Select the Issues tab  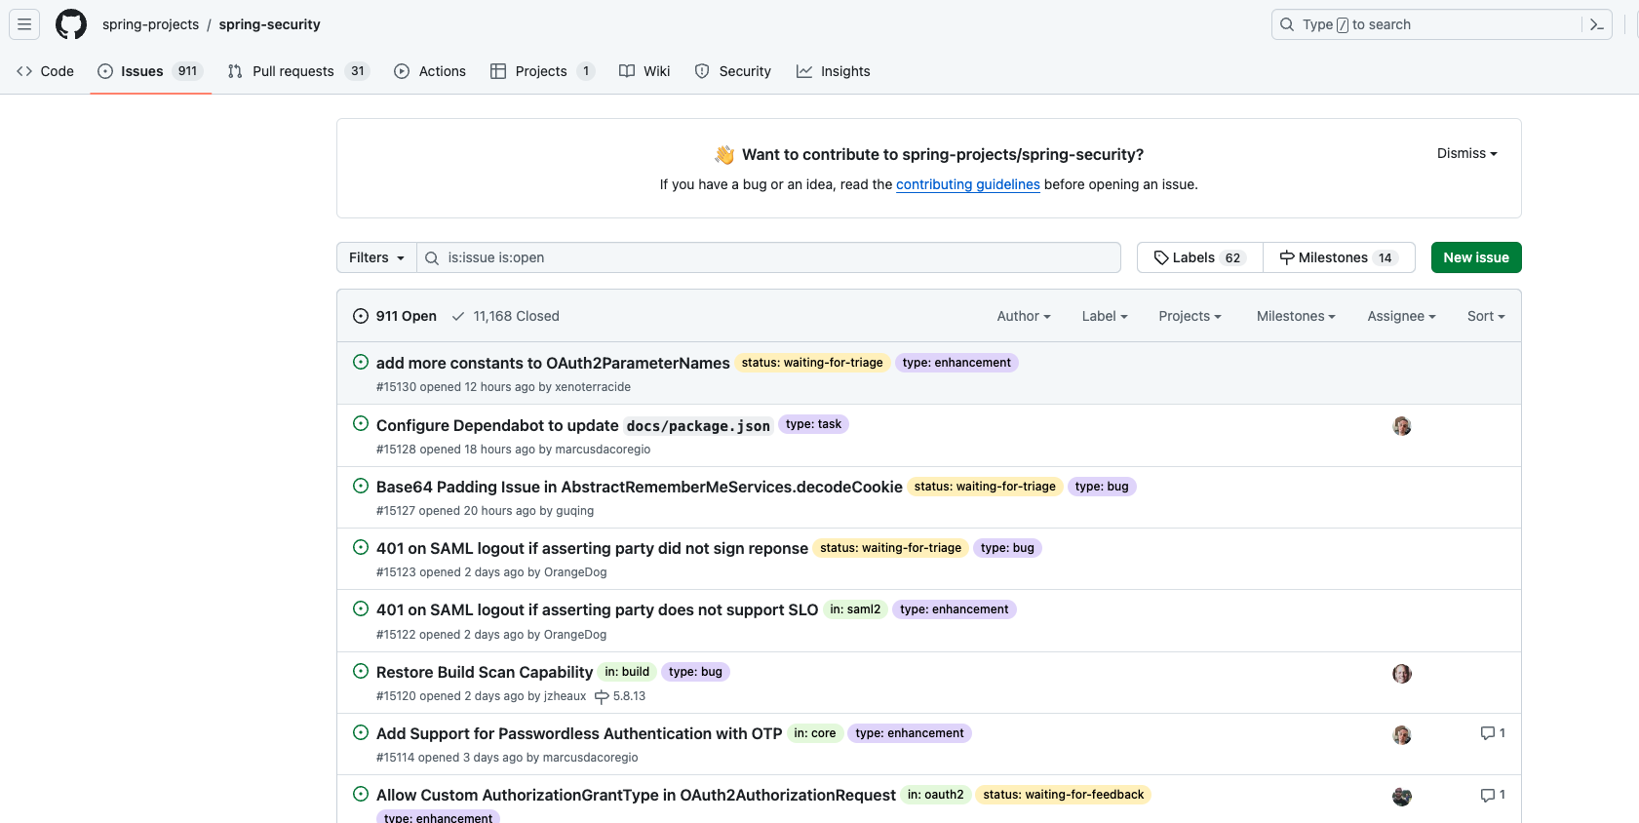151,71
